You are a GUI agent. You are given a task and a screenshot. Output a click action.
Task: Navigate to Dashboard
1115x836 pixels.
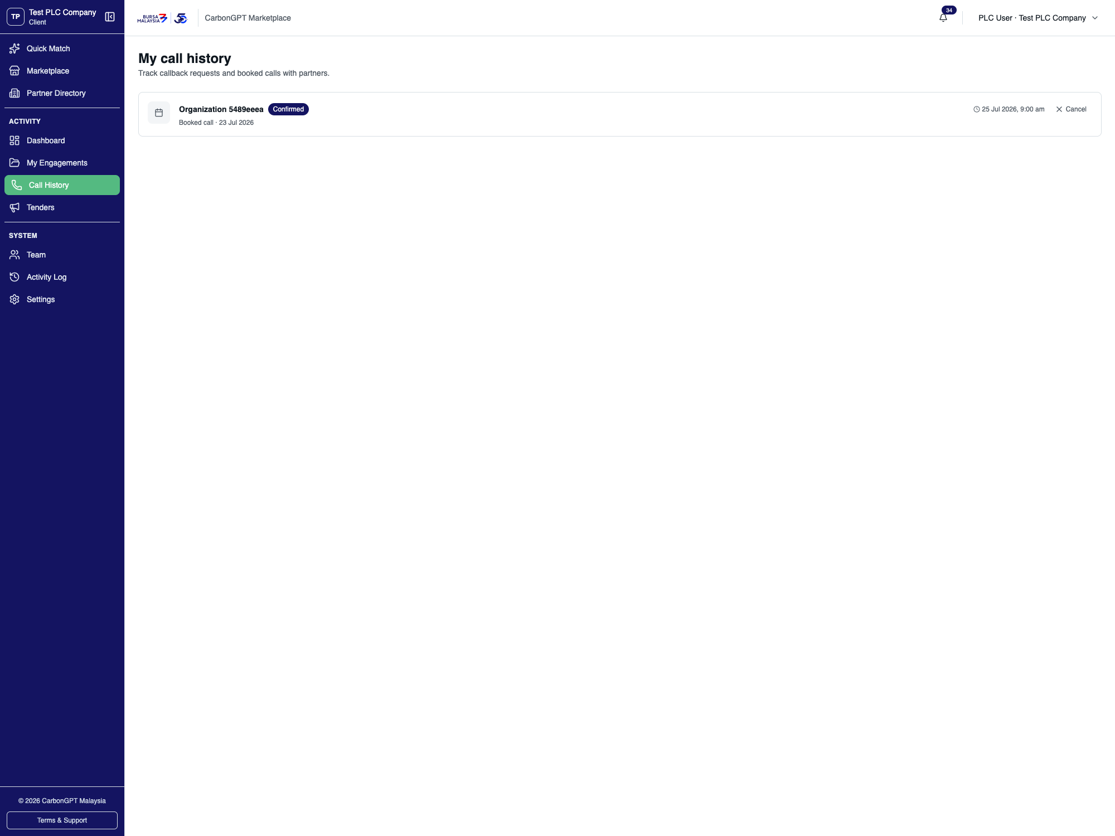pos(62,140)
